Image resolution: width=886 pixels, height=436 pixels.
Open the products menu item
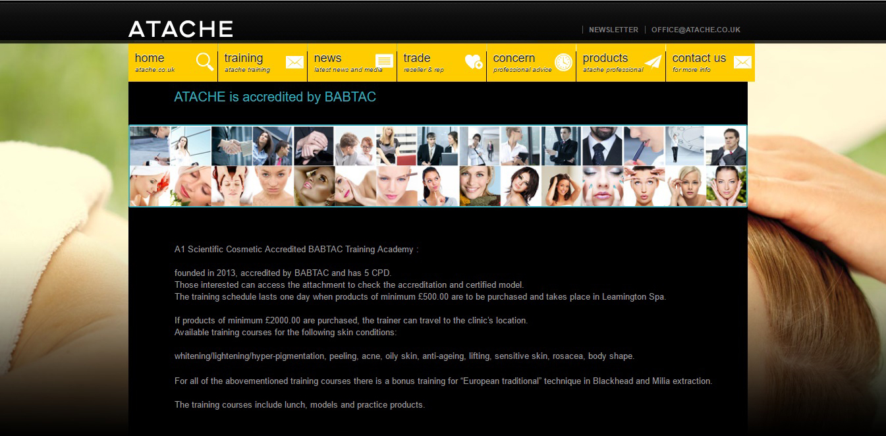(x=621, y=63)
